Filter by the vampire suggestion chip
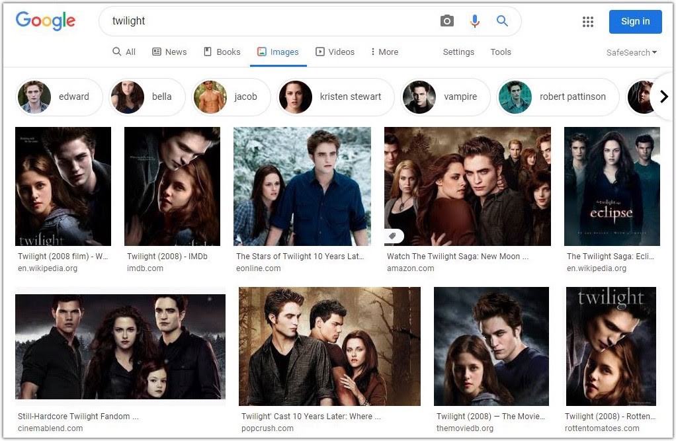676x441 pixels. pos(445,97)
